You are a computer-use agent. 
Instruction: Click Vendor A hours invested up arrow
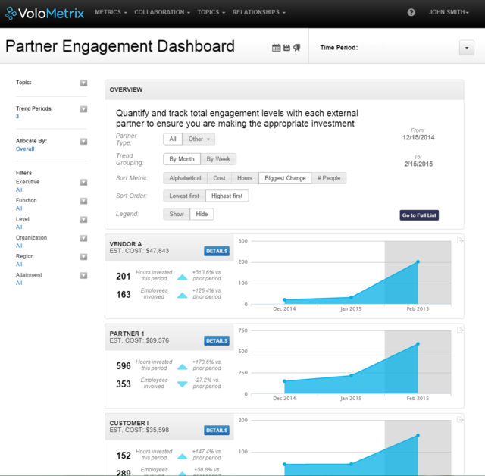[x=182, y=277]
